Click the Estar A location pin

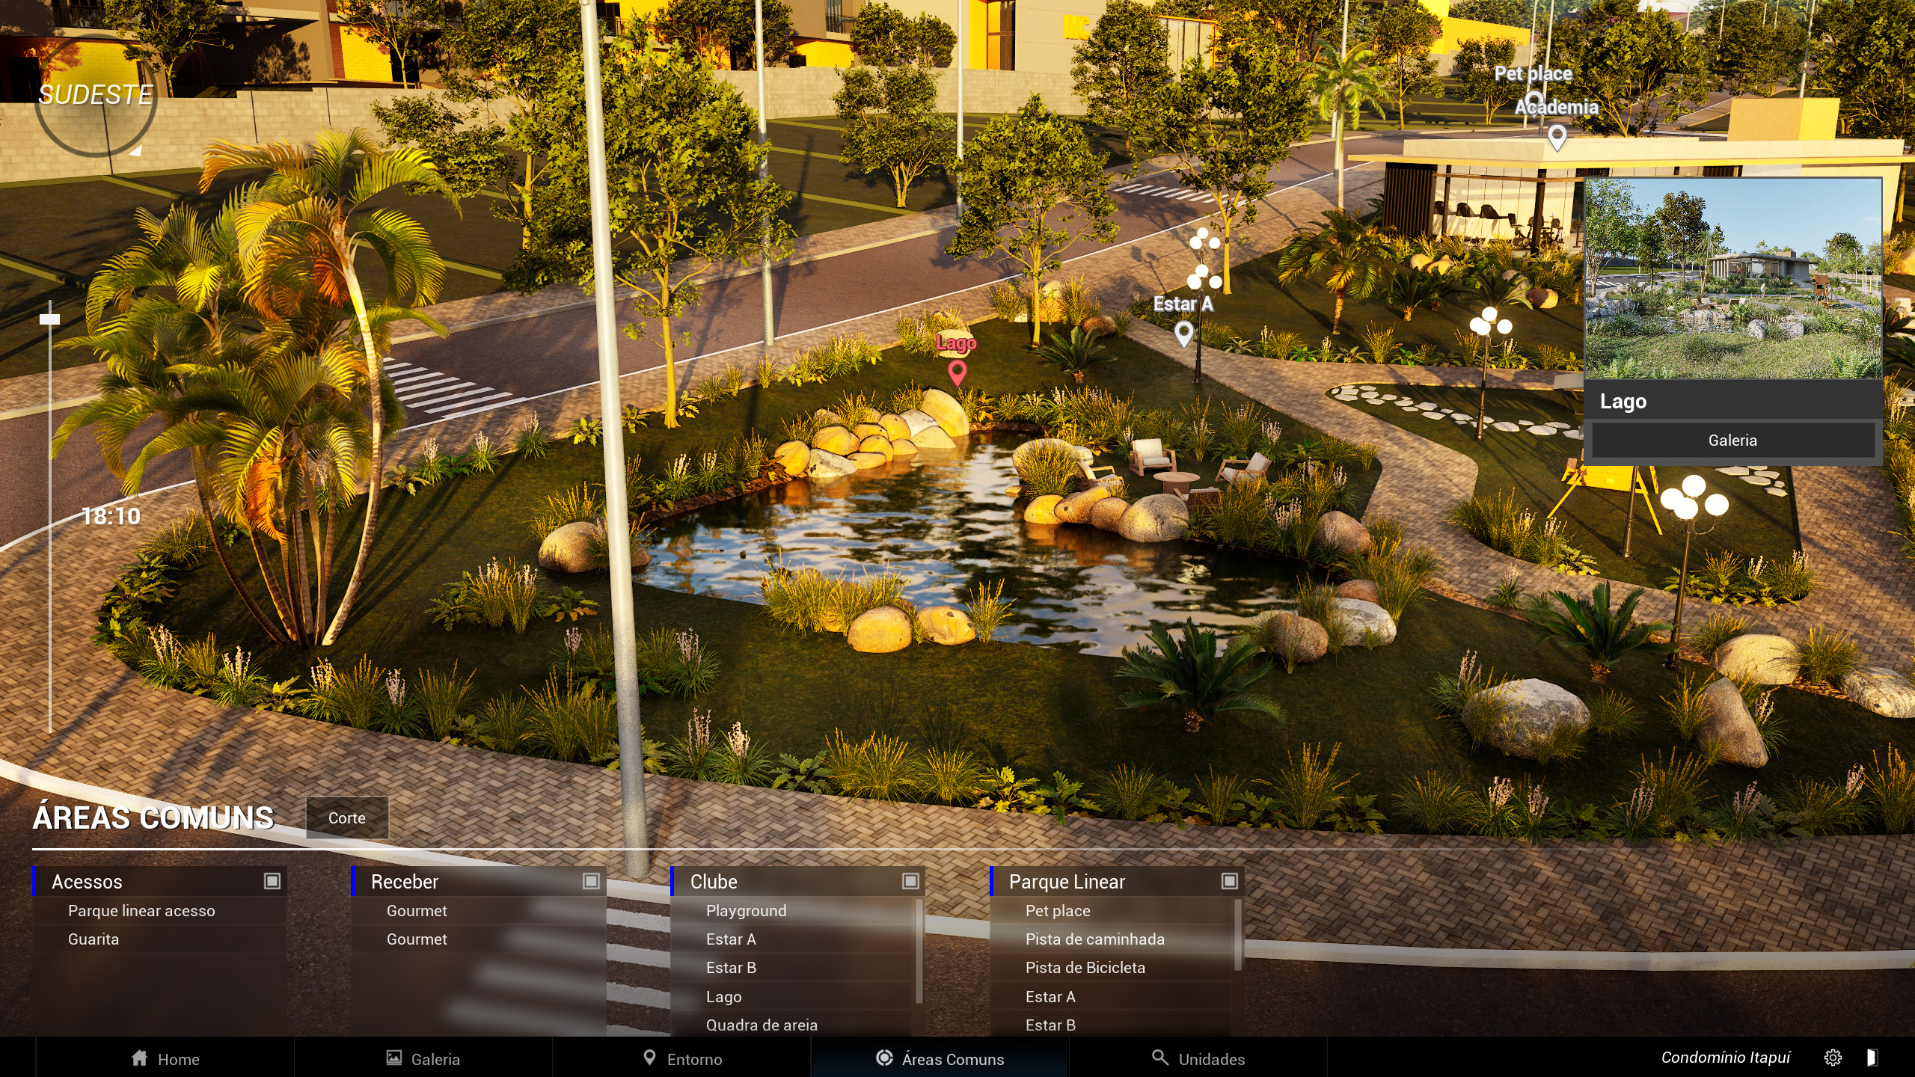[1183, 332]
